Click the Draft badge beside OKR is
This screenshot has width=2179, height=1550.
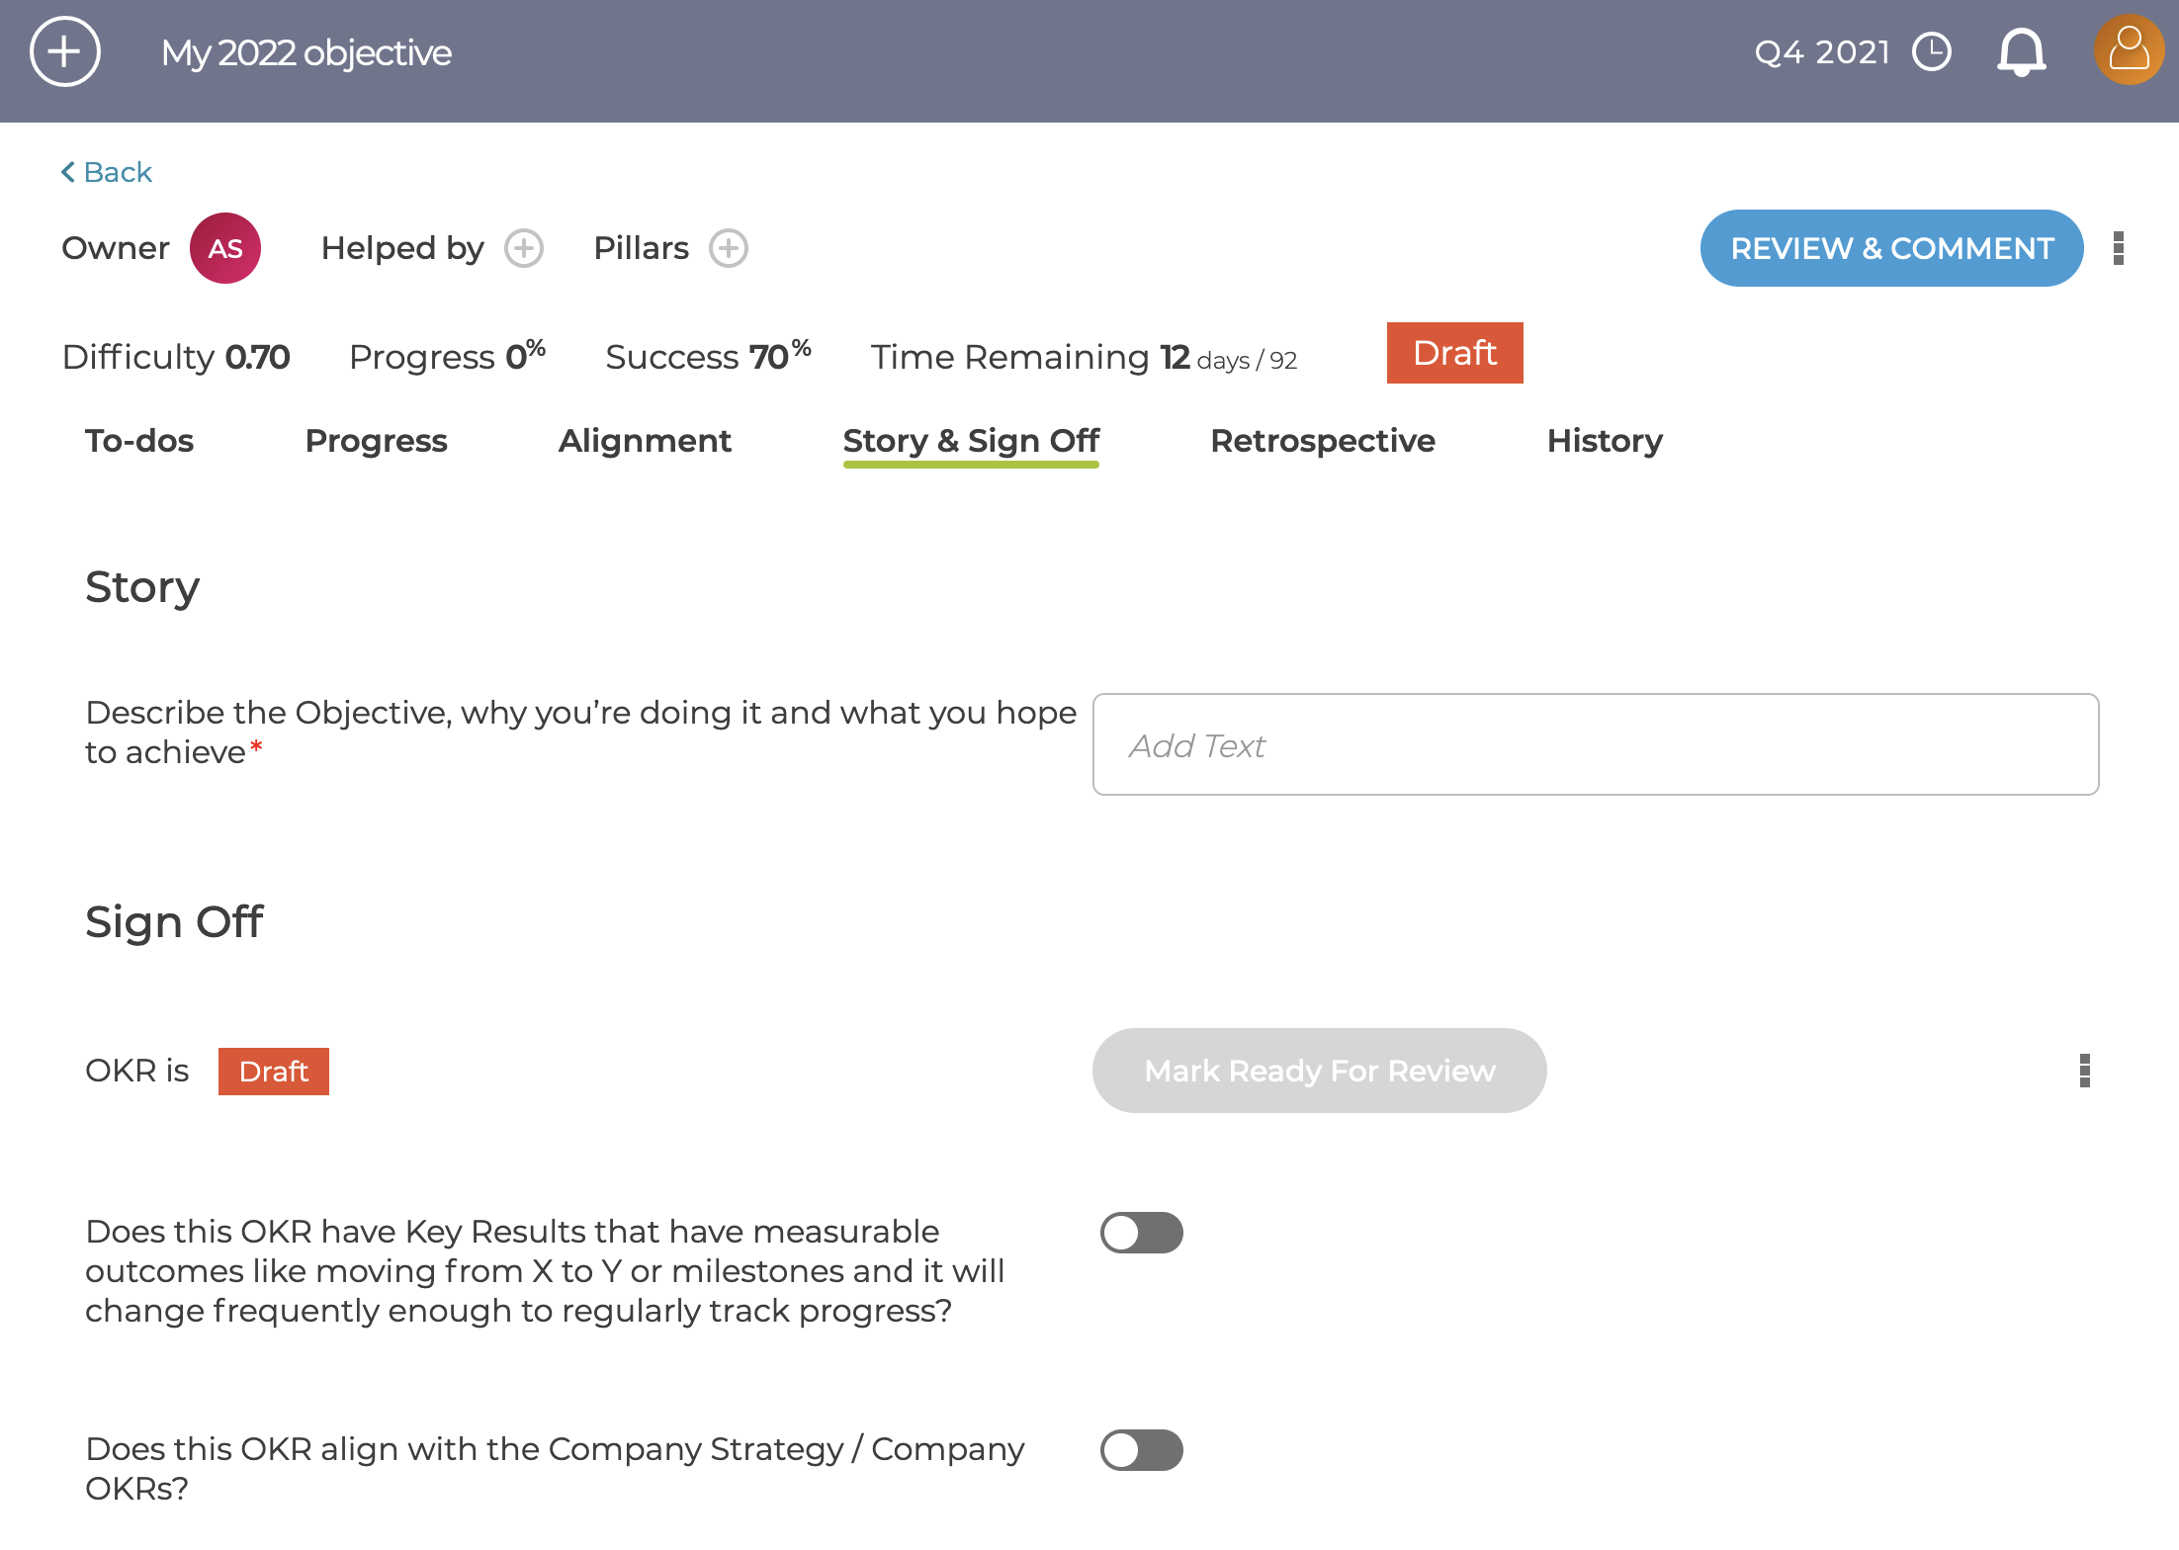(274, 1072)
